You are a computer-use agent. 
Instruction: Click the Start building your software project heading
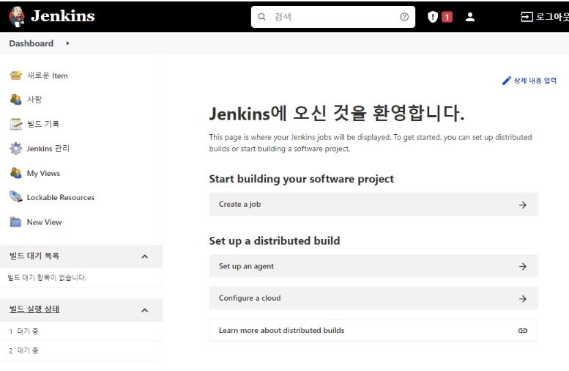[x=301, y=179]
